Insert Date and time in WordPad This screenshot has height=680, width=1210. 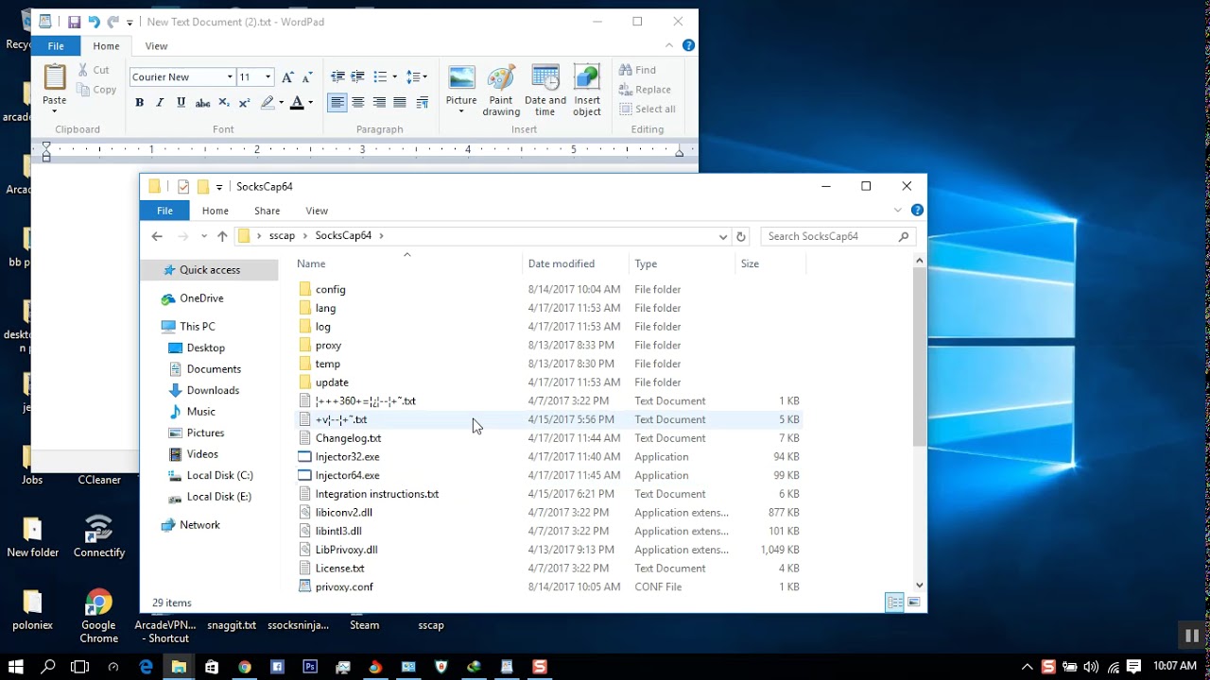(545, 91)
